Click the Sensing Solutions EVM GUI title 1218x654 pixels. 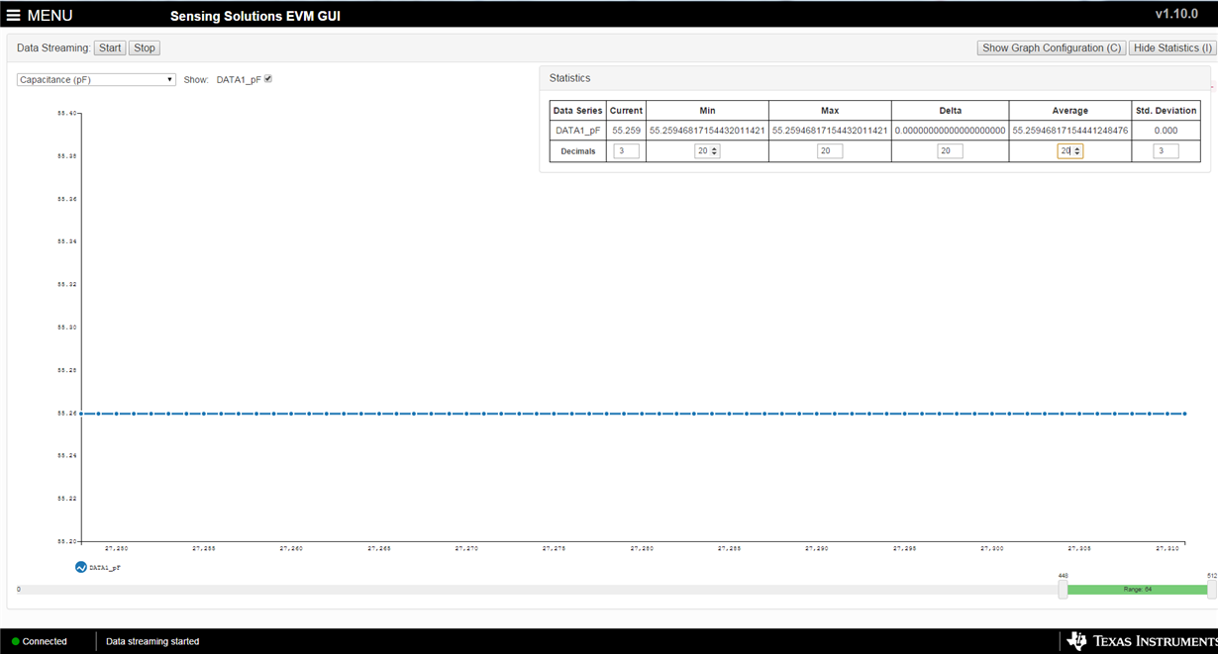255,17
